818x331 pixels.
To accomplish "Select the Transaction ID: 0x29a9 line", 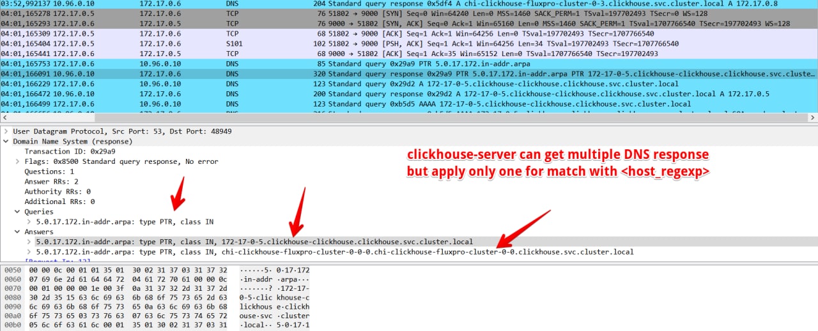I will click(x=70, y=151).
